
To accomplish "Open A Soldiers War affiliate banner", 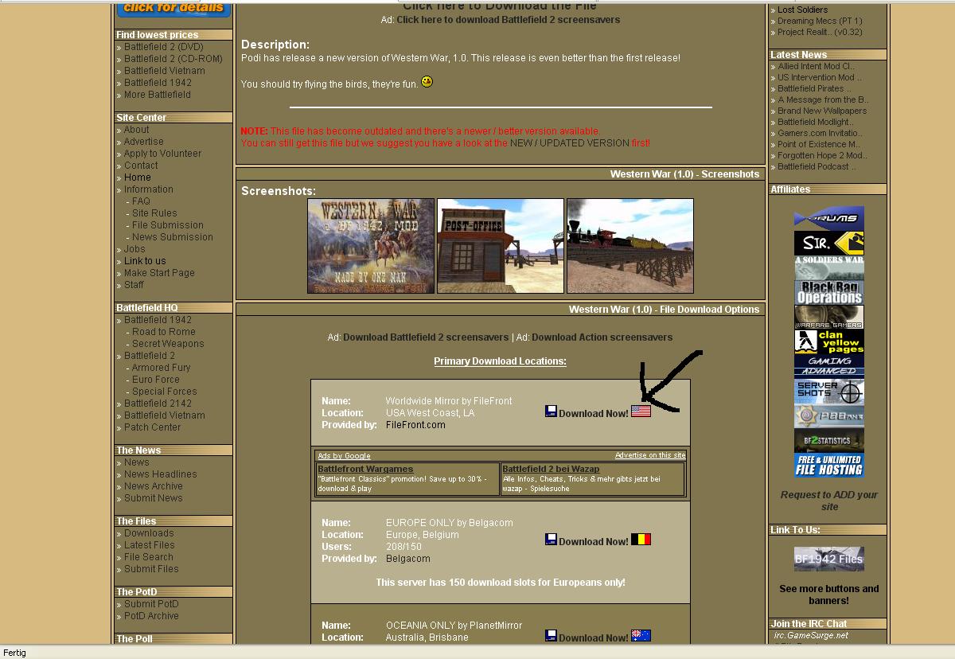I will coord(828,267).
